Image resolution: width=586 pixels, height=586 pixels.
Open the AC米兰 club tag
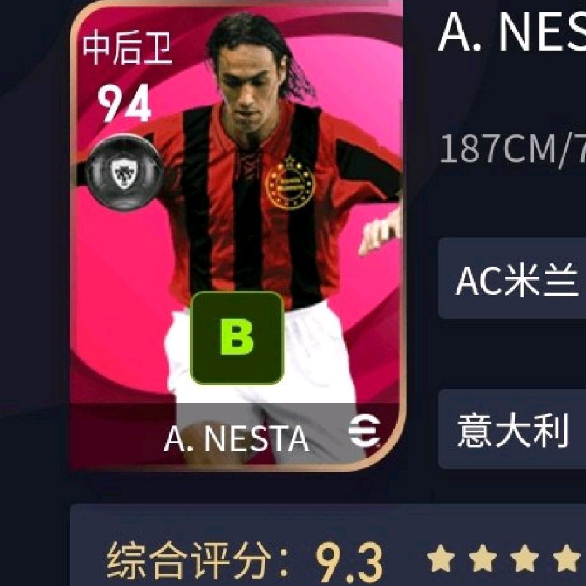512,278
